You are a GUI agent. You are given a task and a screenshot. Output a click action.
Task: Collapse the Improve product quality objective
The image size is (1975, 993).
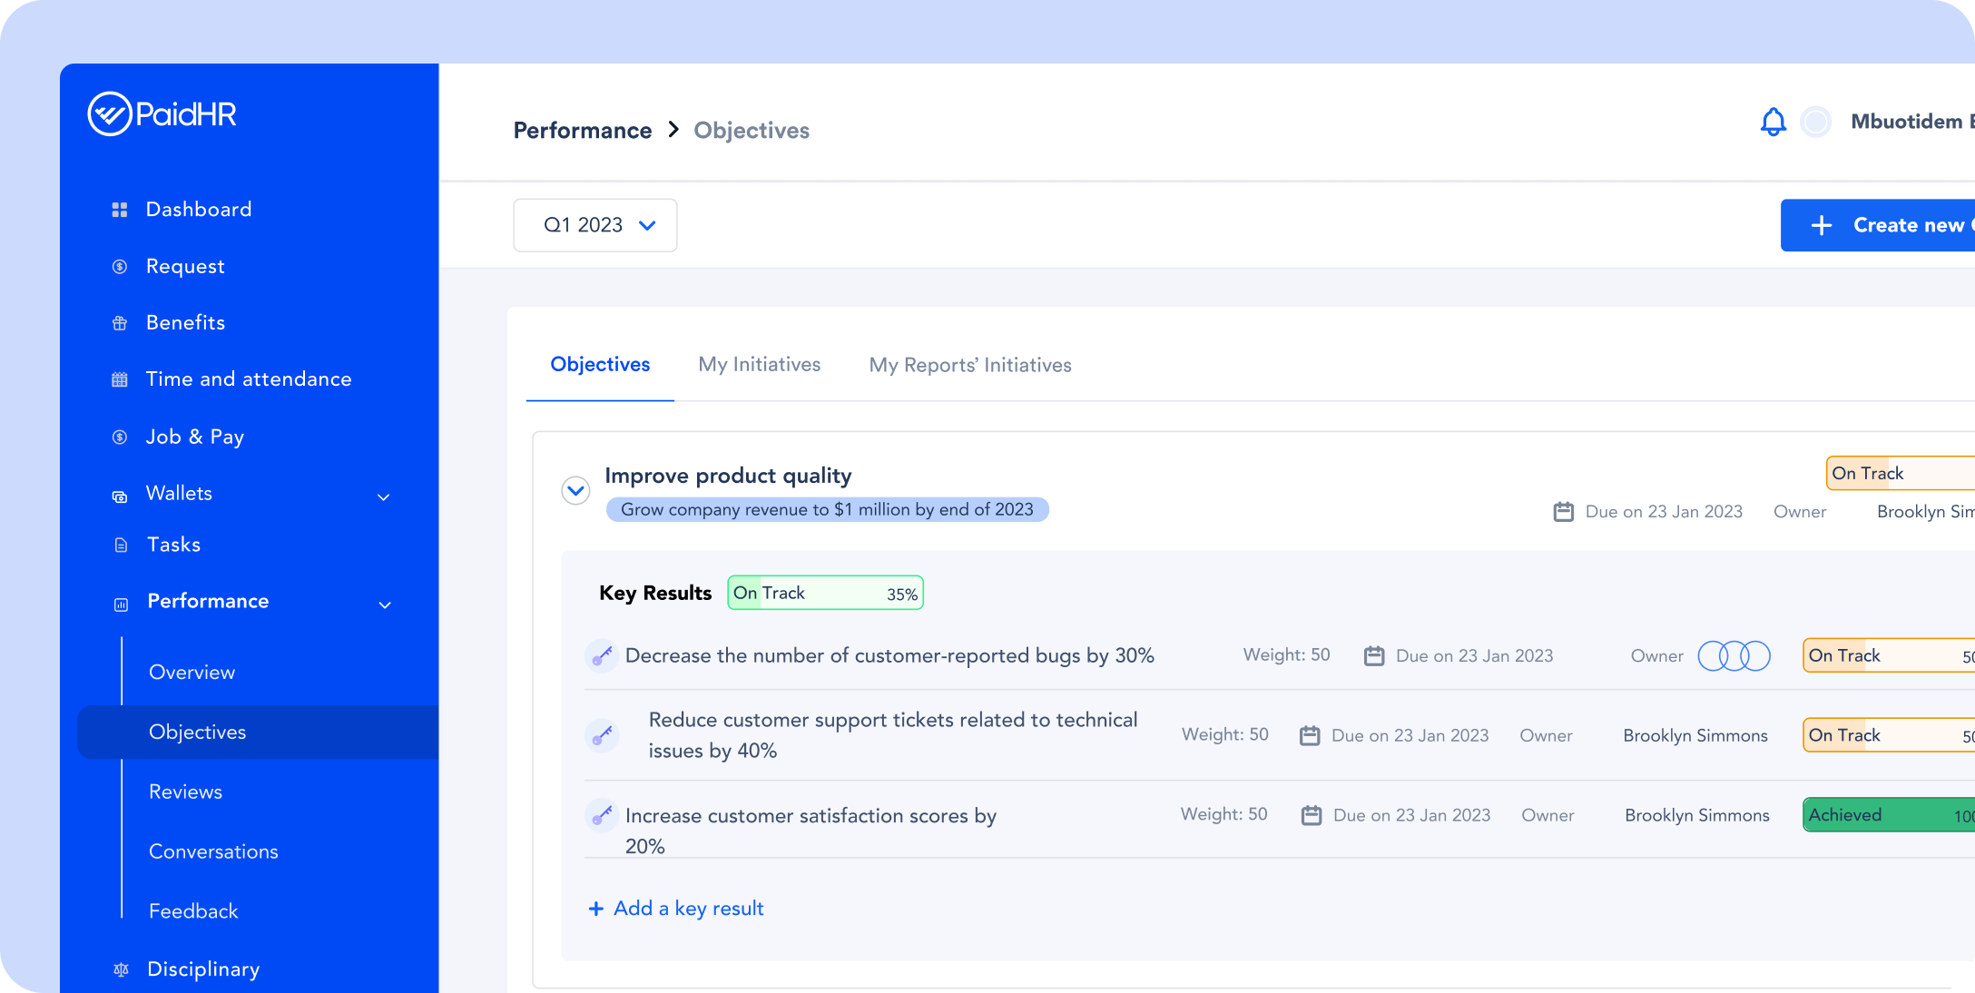pos(575,491)
